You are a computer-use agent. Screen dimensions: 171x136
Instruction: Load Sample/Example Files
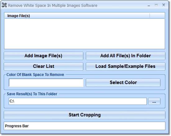point(126,66)
